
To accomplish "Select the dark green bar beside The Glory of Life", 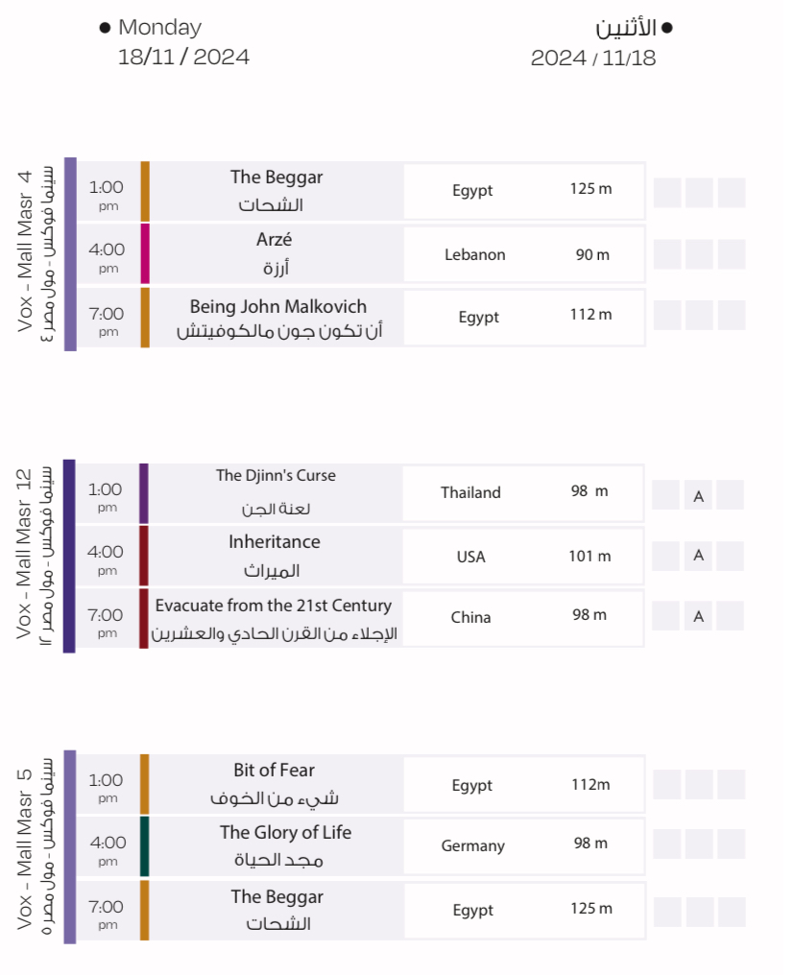I will [145, 845].
